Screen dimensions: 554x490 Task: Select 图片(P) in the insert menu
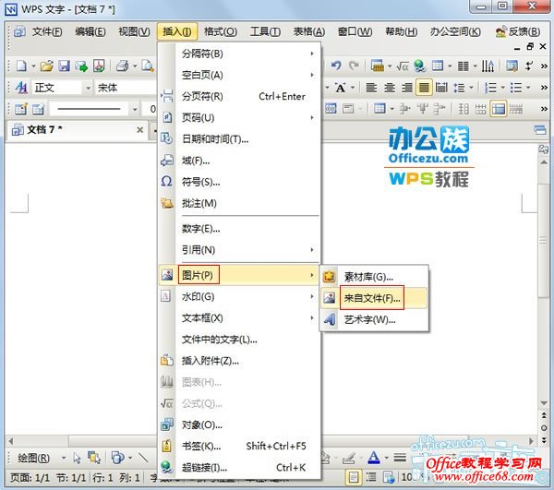pyautogui.click(x=239, y=275)
